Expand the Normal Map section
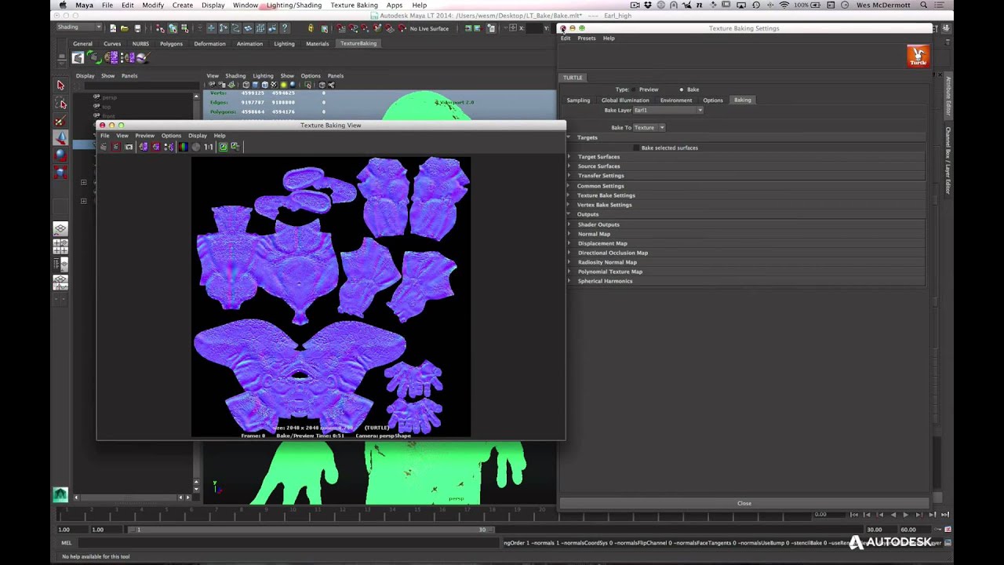 (x=594, y=234)
